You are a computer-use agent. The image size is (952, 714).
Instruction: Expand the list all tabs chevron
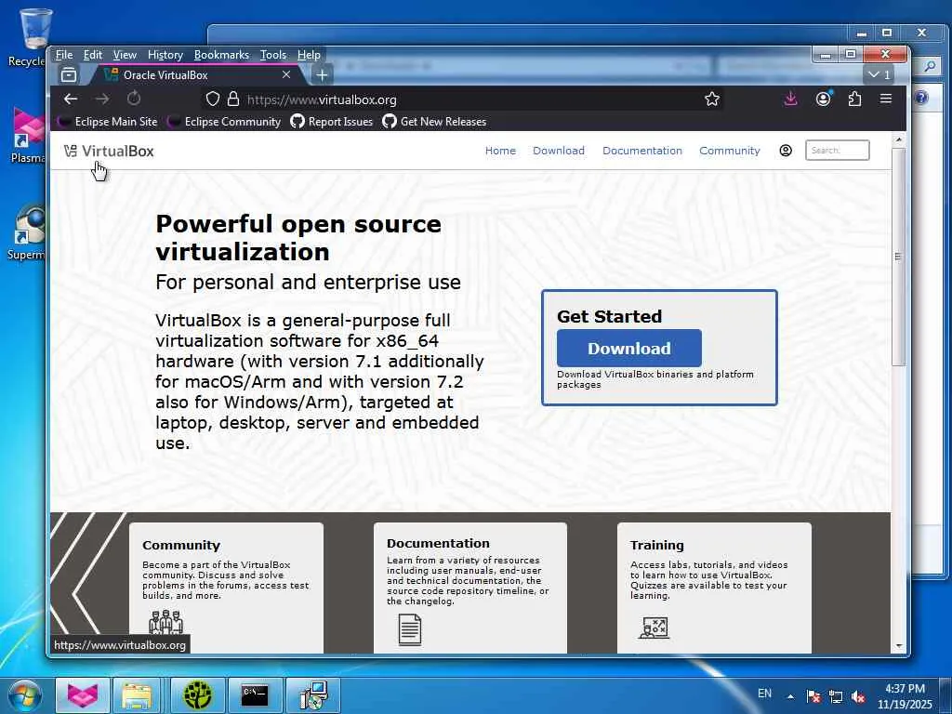tap(879, 74)
